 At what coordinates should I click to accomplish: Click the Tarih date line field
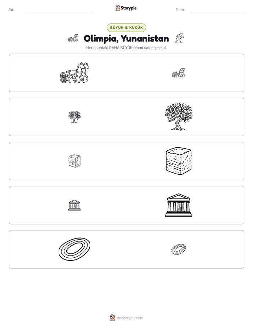click(x=218, y=10)
